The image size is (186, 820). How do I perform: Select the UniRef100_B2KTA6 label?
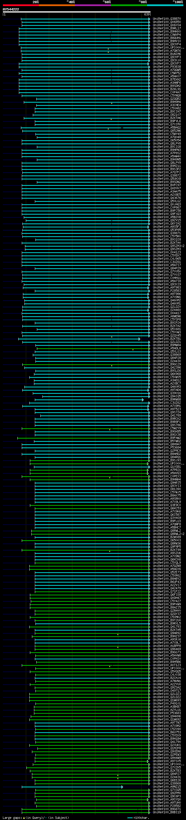(167, 118)
